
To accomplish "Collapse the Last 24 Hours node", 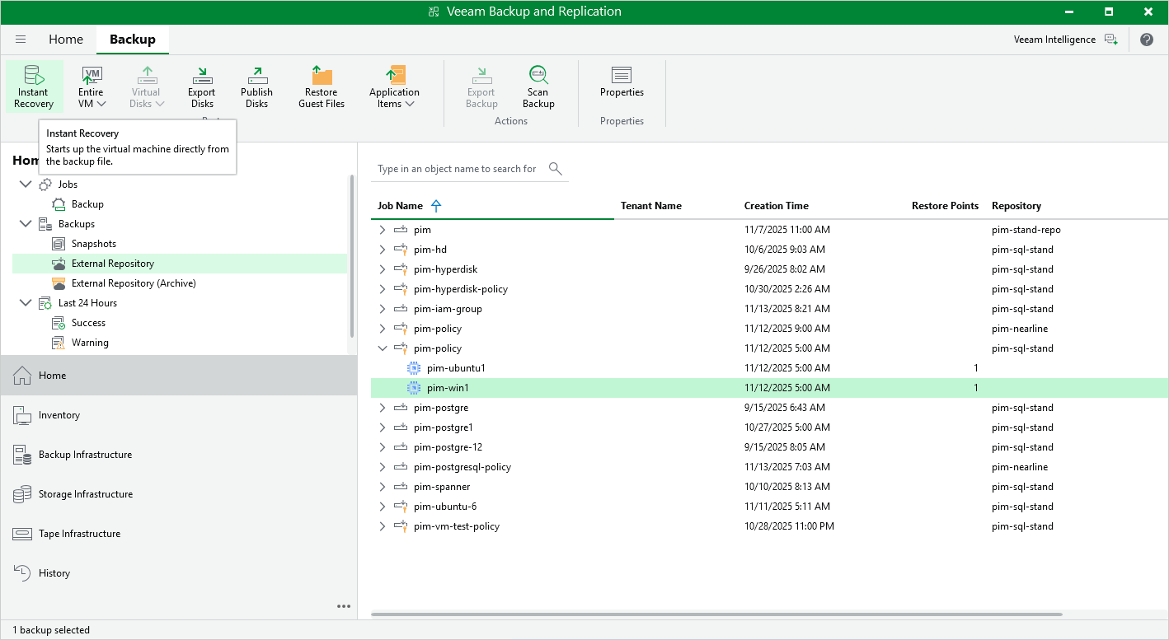I will pos(25,303).
